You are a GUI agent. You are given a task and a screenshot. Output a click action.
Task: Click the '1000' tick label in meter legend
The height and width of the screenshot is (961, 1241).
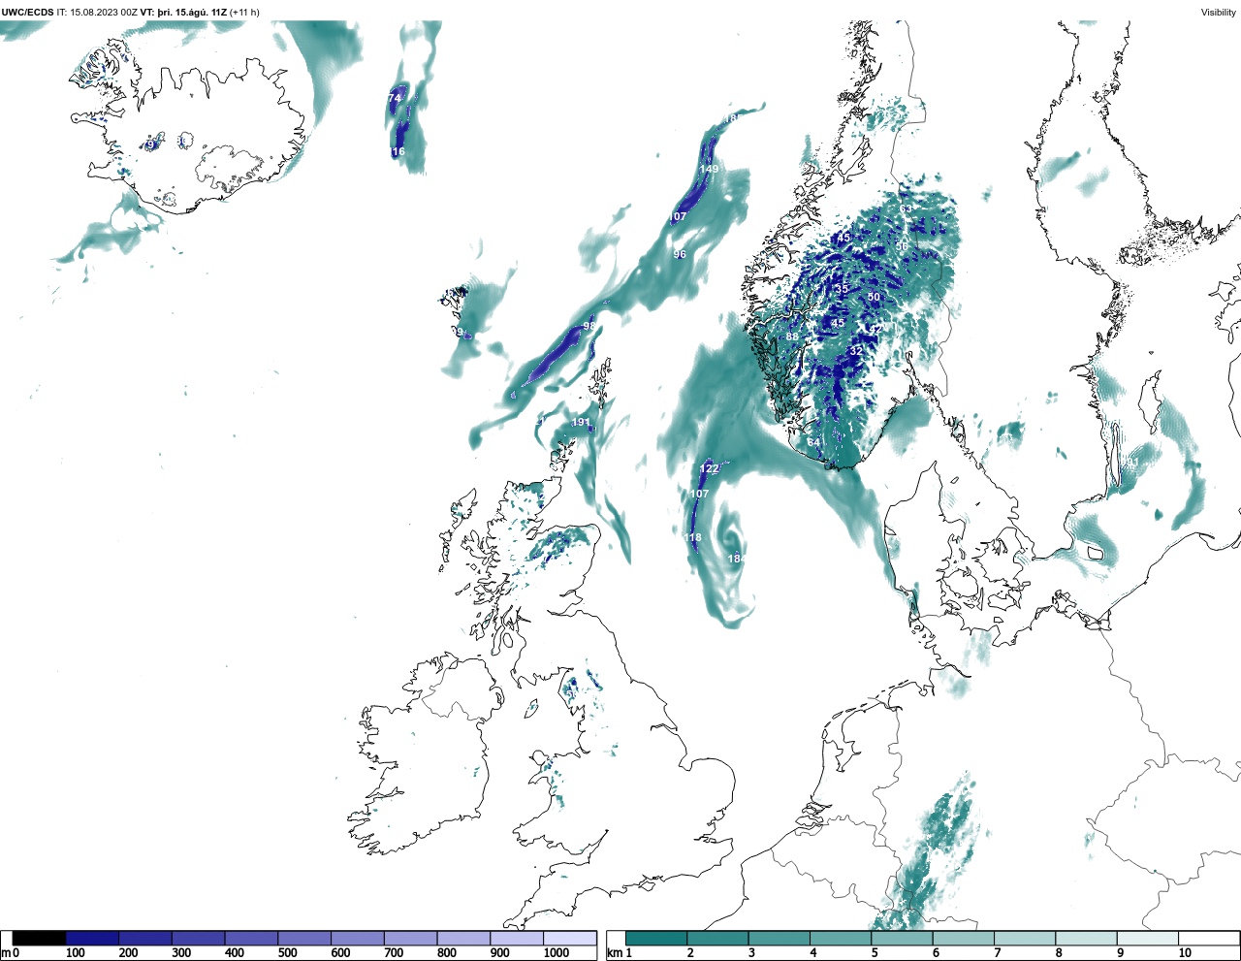tap(557, 953)
